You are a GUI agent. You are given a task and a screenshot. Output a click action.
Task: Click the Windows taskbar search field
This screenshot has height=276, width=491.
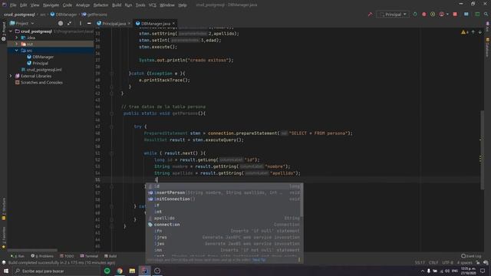point(56,271)
